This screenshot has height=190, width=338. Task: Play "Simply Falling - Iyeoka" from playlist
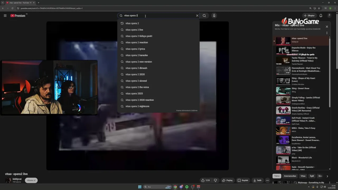tap(301, 100)
